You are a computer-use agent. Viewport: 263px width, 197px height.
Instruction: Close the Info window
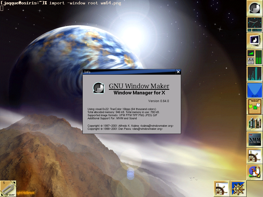(x=178, y=72)
